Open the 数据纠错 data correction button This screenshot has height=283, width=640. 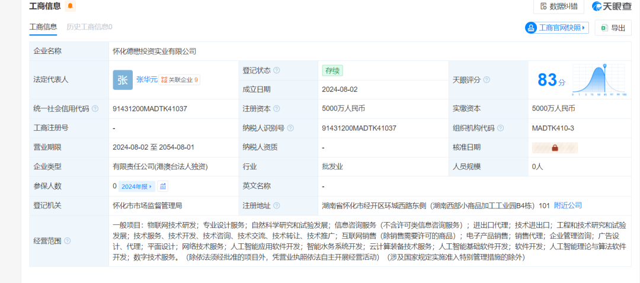point(559,7)
